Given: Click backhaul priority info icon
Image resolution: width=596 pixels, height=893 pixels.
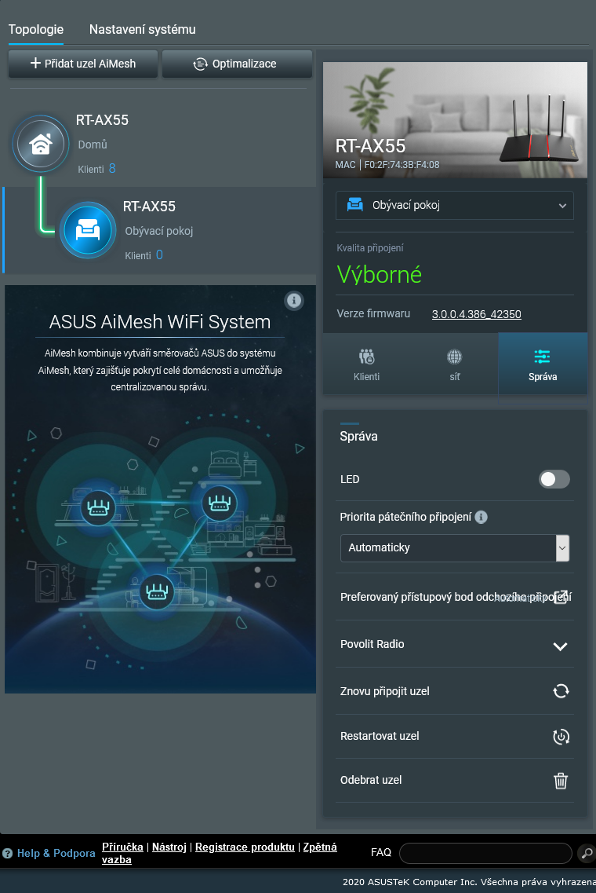Looking at the screenshot, I should click(482, 517).
